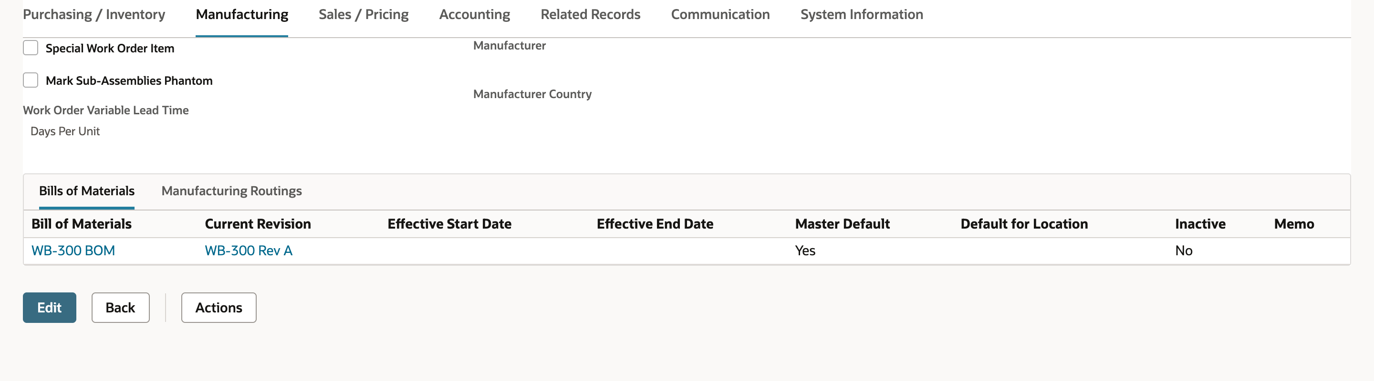Click the Back button
Viewport: 1374px width, 381px height.
click(x=121, y=308)
